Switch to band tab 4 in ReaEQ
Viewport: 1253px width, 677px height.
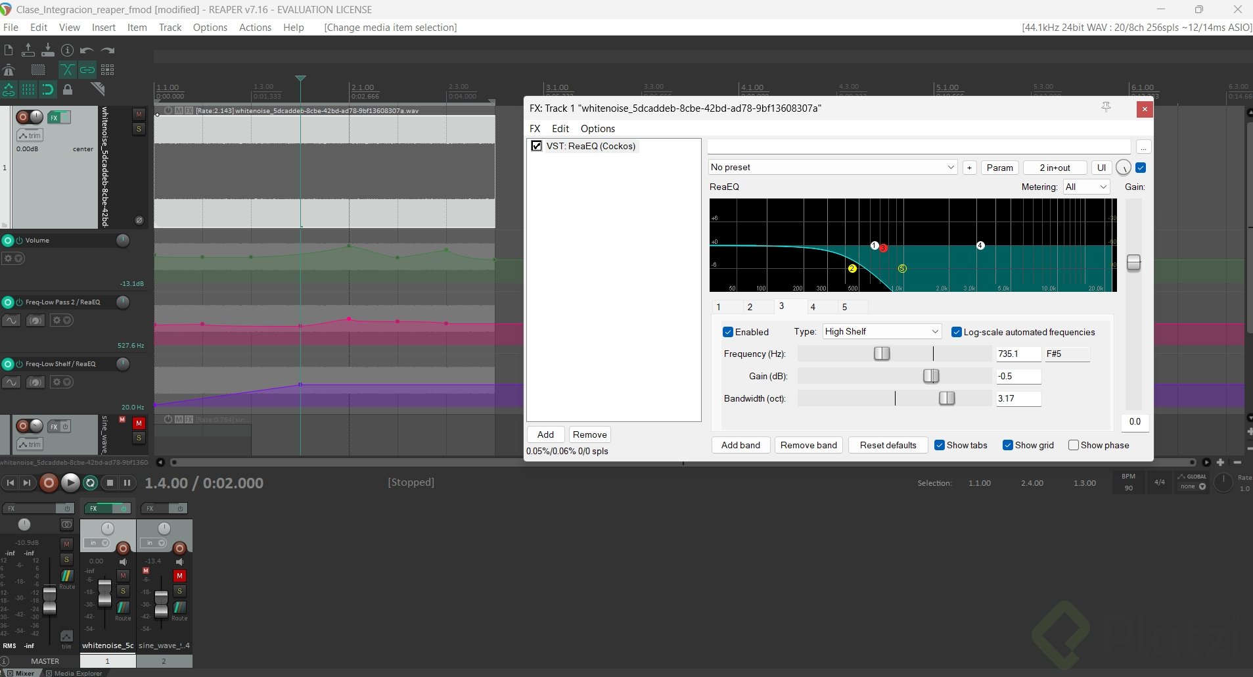coord(813,307)
